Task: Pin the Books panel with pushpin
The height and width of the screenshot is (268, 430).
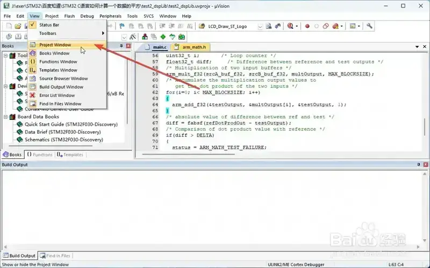Action: tap(121, 46)
